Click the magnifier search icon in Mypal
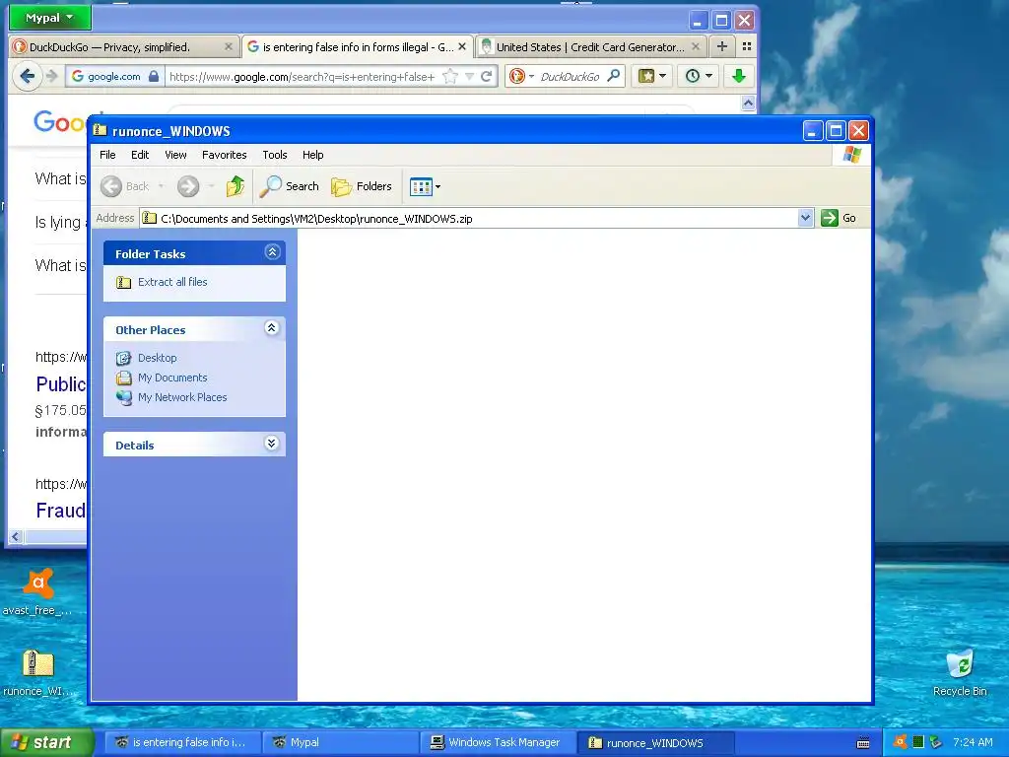This screenshot has width=1009, height=757. (x=614, y=77)
